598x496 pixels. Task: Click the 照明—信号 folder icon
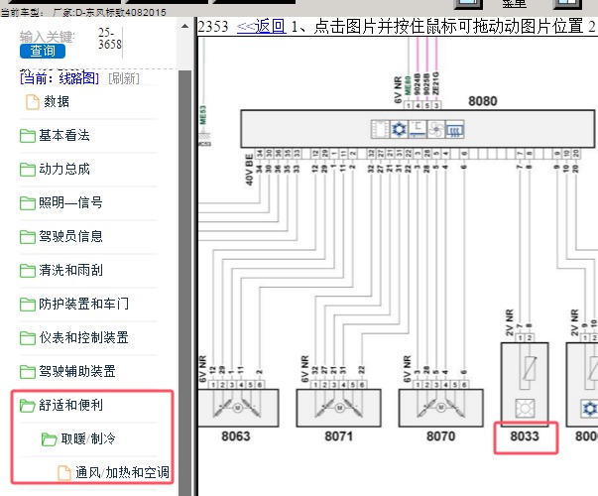(28, 203)
